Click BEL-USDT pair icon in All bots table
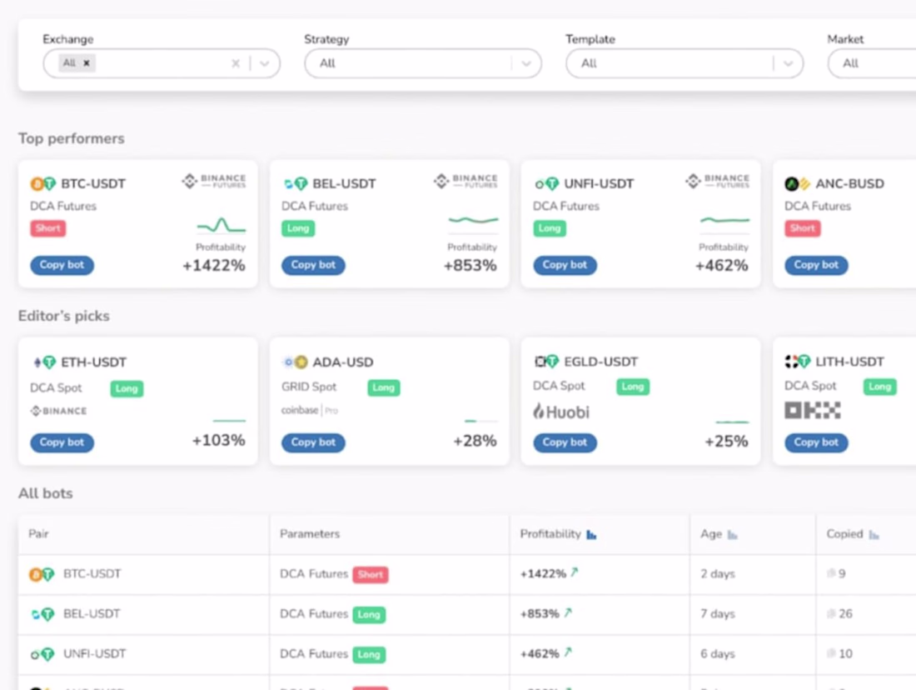 pyautogui.click(x=42, y=614)
